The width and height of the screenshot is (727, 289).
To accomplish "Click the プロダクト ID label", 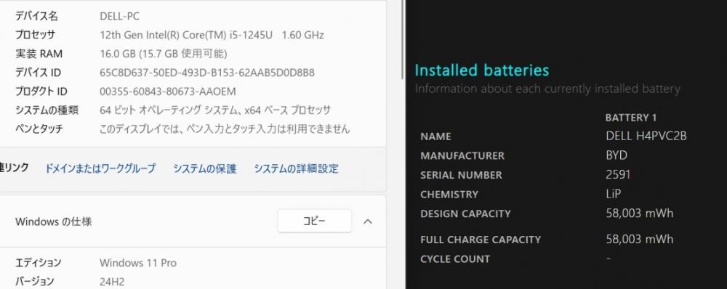I will (x=41, y=91).
